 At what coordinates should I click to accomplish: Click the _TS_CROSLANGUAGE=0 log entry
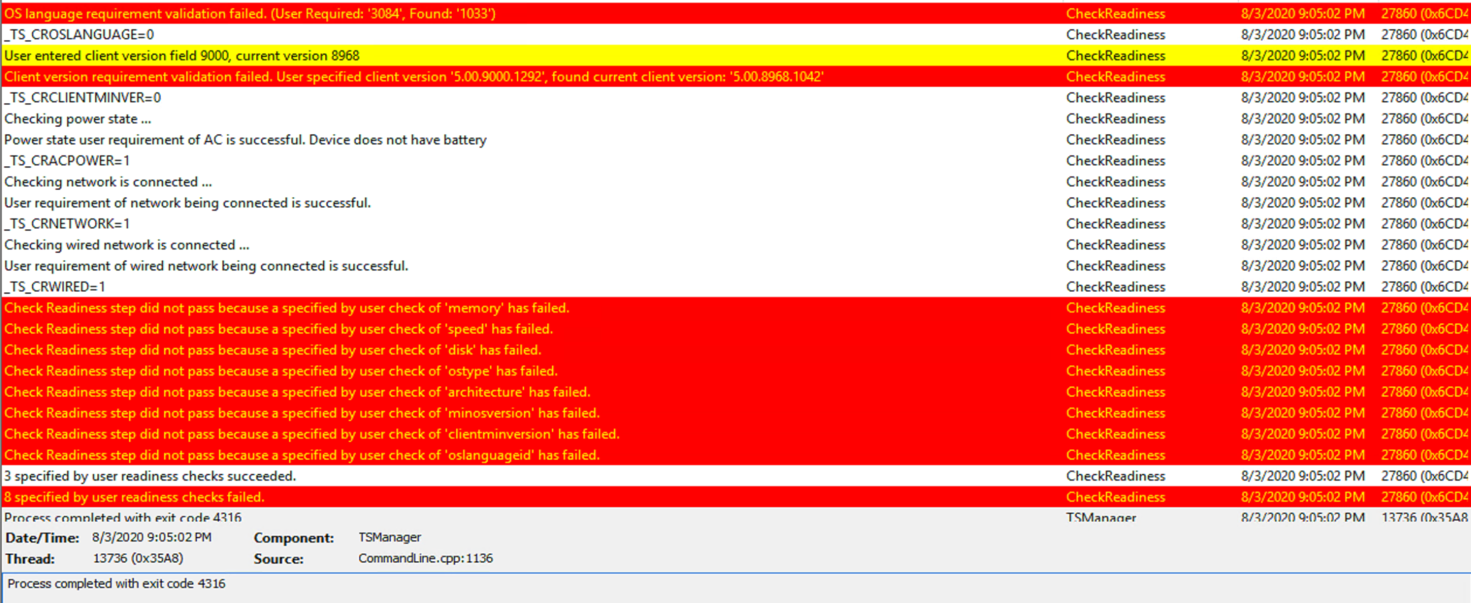(x=79, y=34)
